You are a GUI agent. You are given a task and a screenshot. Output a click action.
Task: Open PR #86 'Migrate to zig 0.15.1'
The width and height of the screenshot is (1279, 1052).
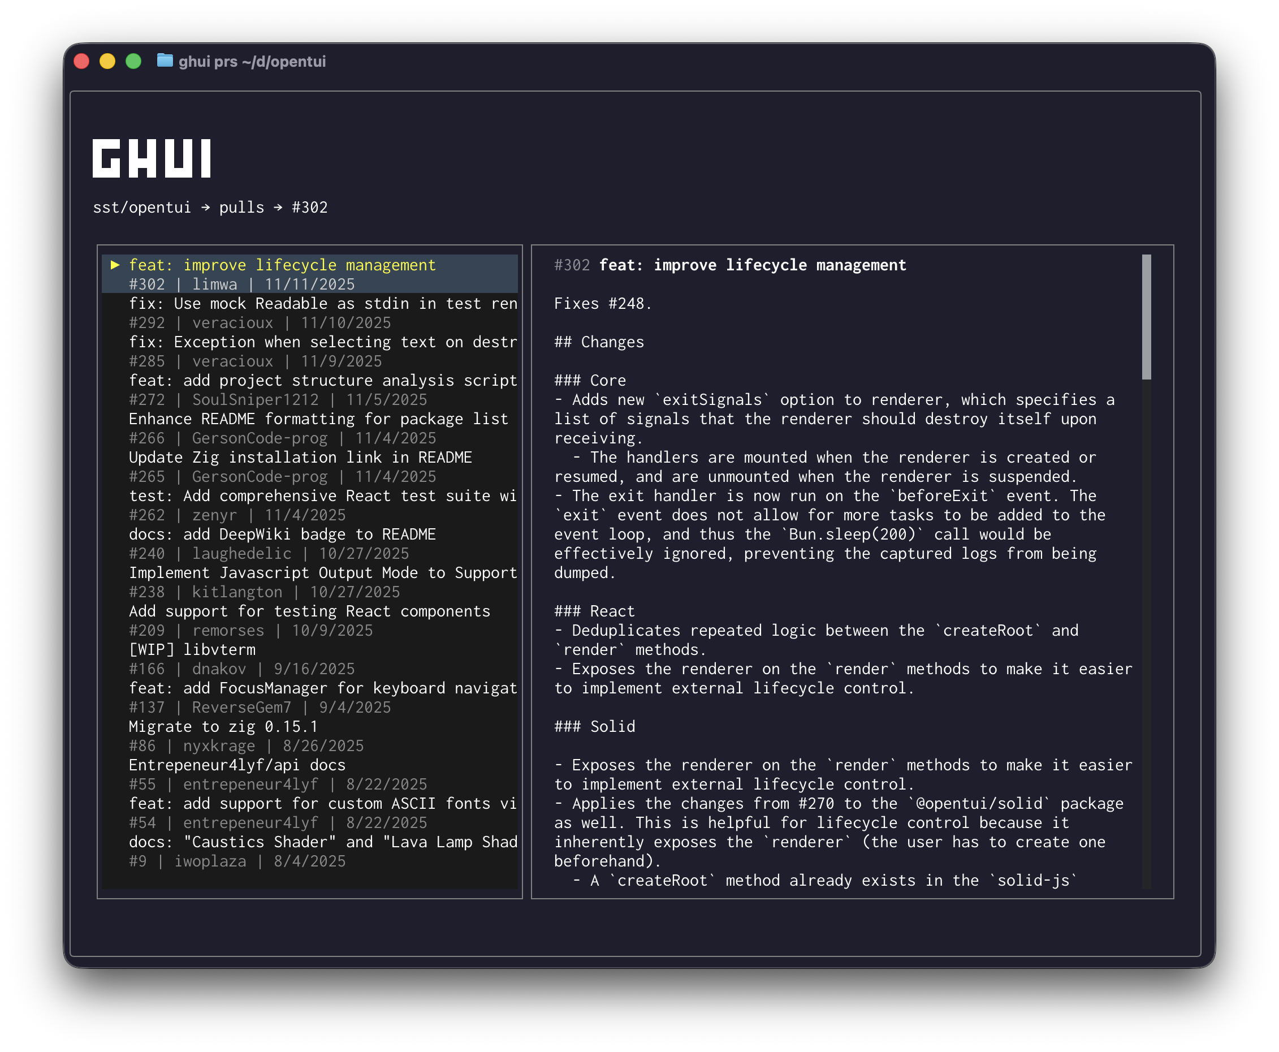(223, 726)
